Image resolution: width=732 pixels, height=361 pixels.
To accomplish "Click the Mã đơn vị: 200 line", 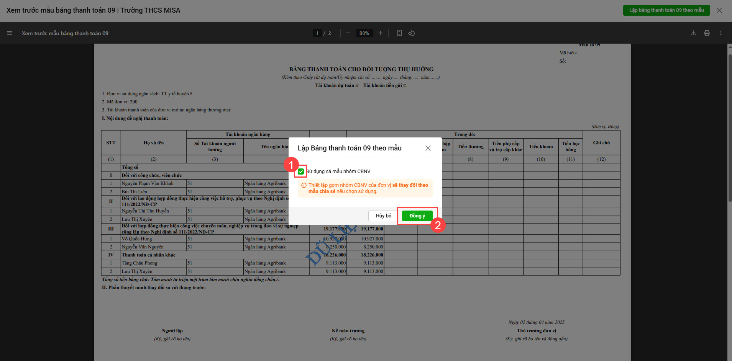I will (120, 102).
